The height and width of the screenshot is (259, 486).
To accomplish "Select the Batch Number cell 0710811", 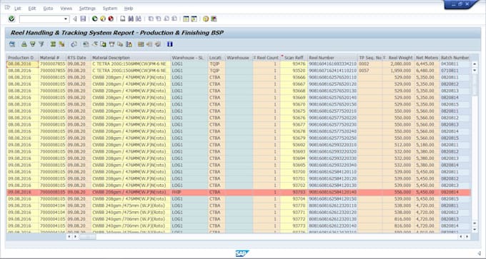I will 455,71.
